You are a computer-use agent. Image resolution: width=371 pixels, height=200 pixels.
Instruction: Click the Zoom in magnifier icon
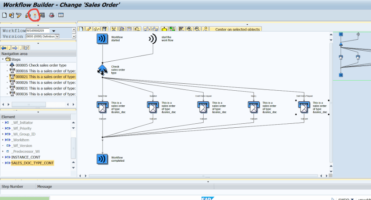pyautogui.click(x=189, y=29)
